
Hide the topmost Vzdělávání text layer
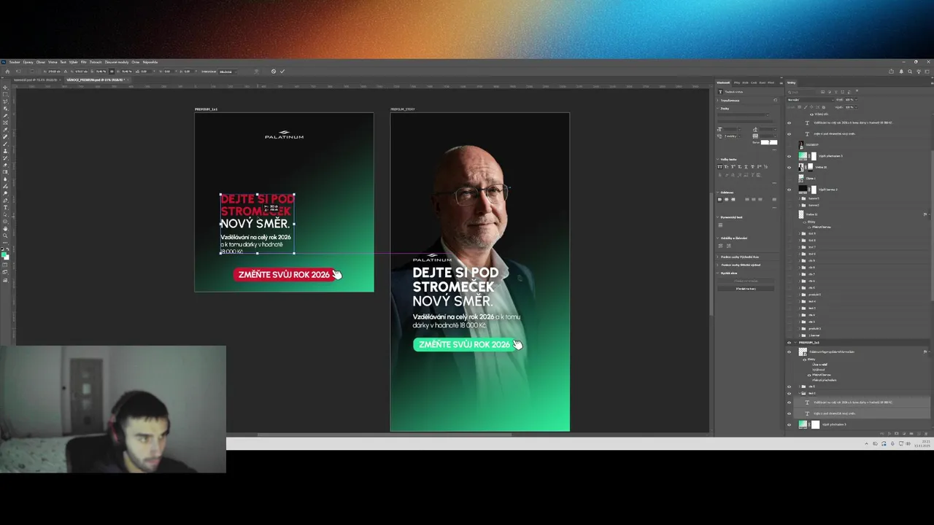click(789, 122)
